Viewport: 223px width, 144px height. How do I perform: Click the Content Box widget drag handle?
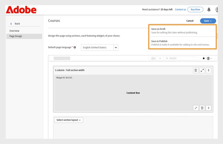209,108
